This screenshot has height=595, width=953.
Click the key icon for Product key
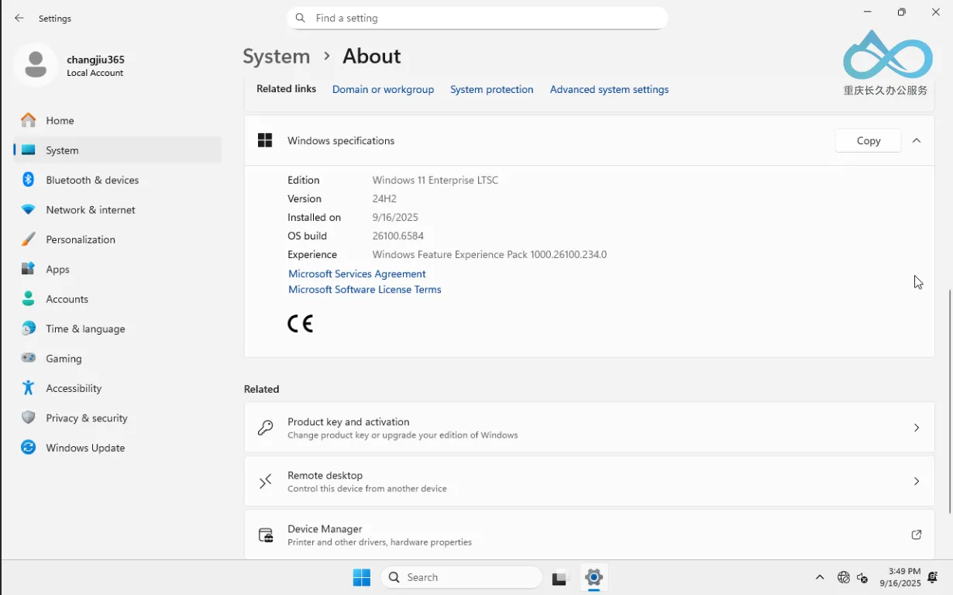point(265,428)
